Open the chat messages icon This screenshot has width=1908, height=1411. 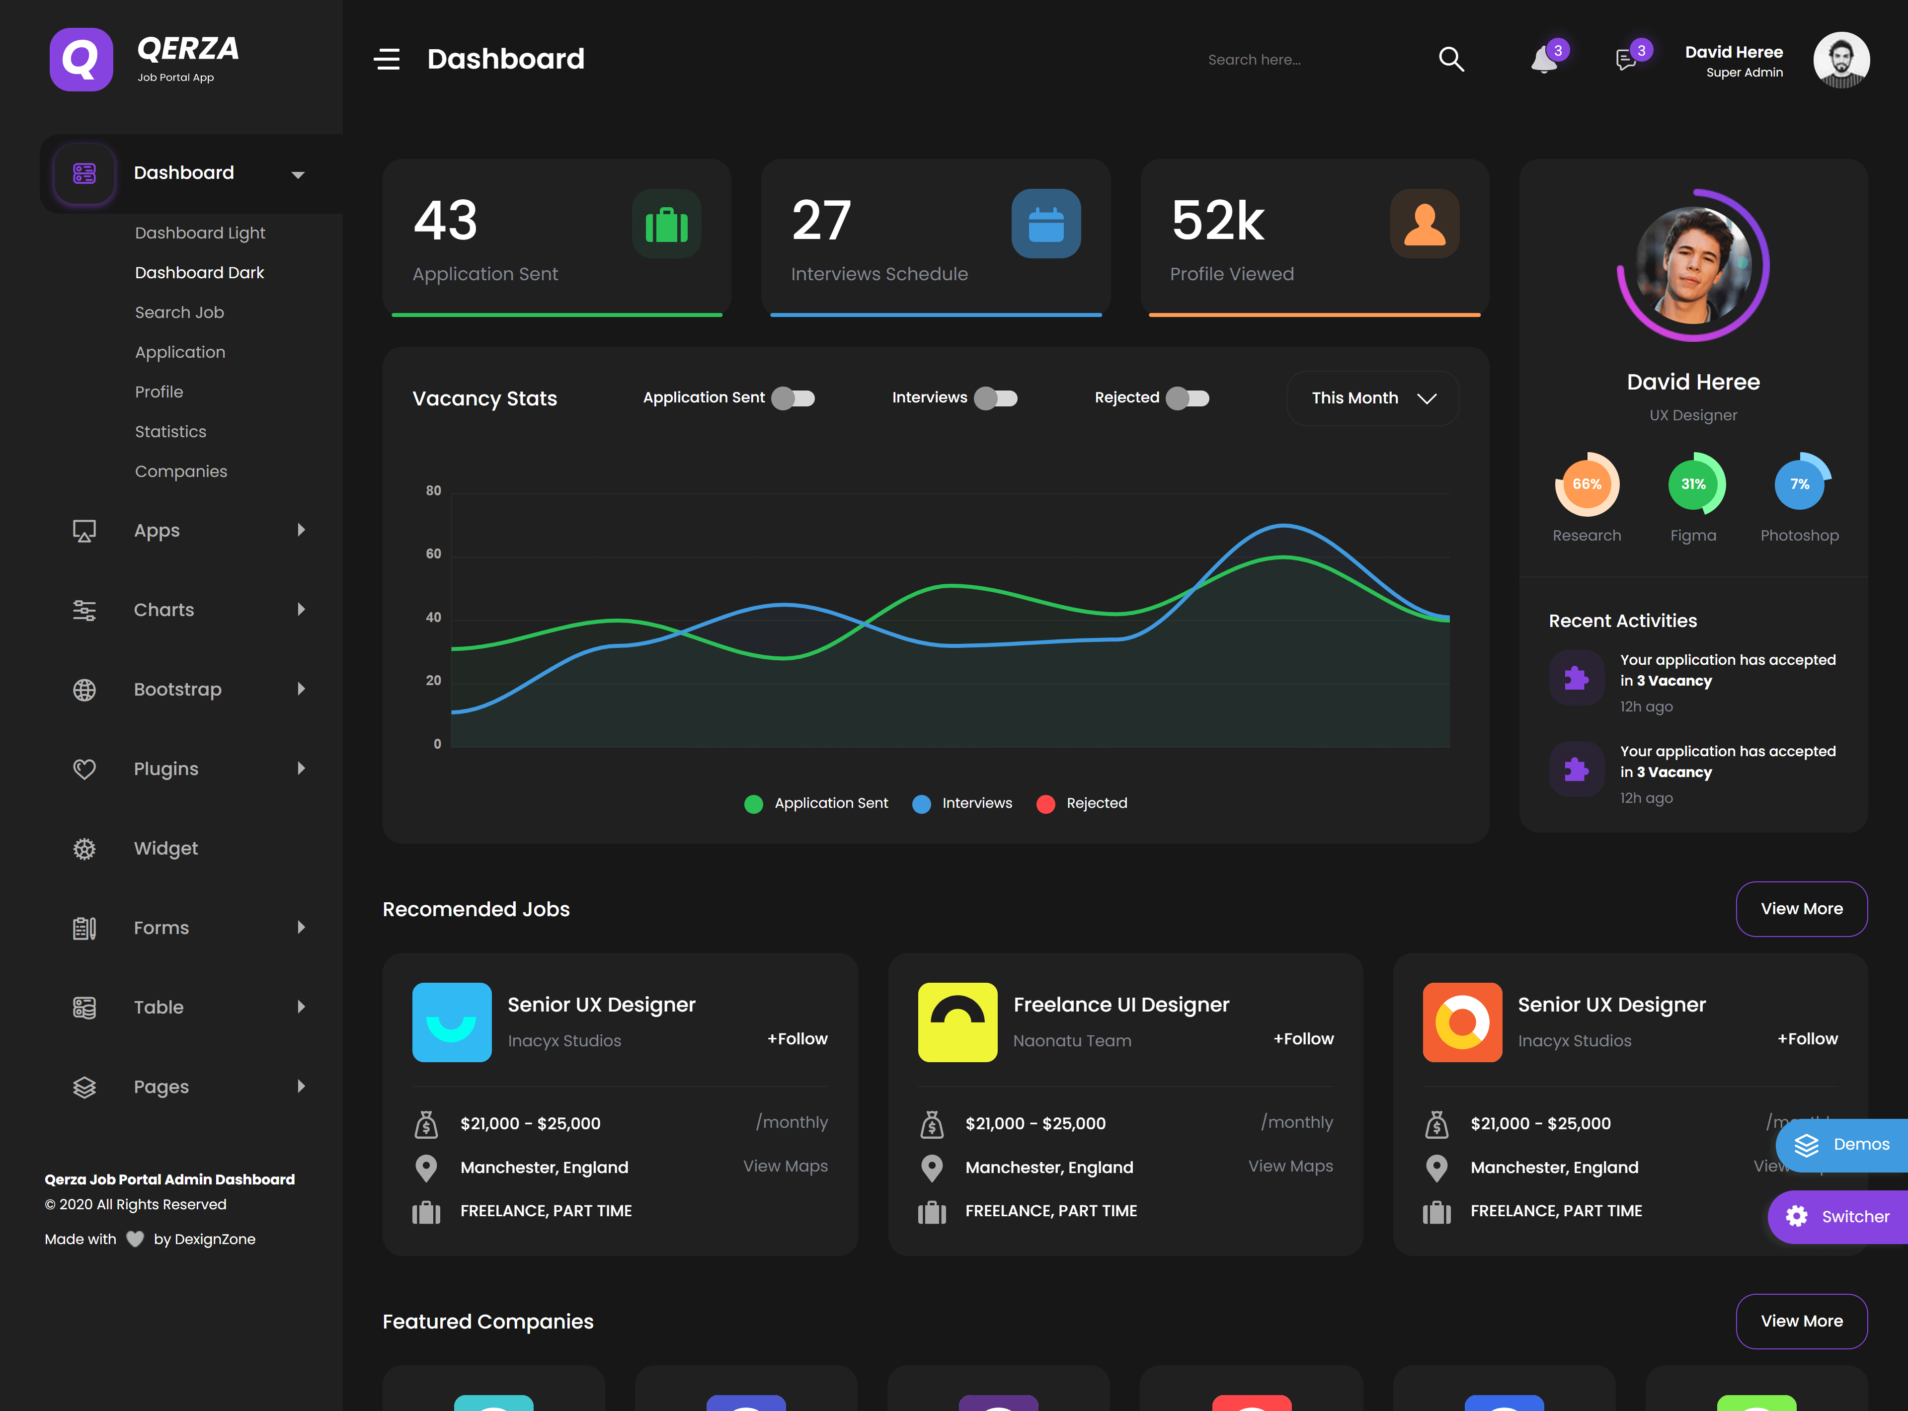click(1625, 60)
